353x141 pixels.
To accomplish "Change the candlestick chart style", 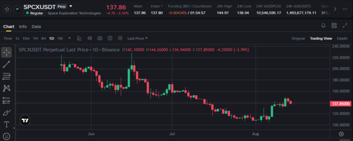I will click(x=90, y=38).
